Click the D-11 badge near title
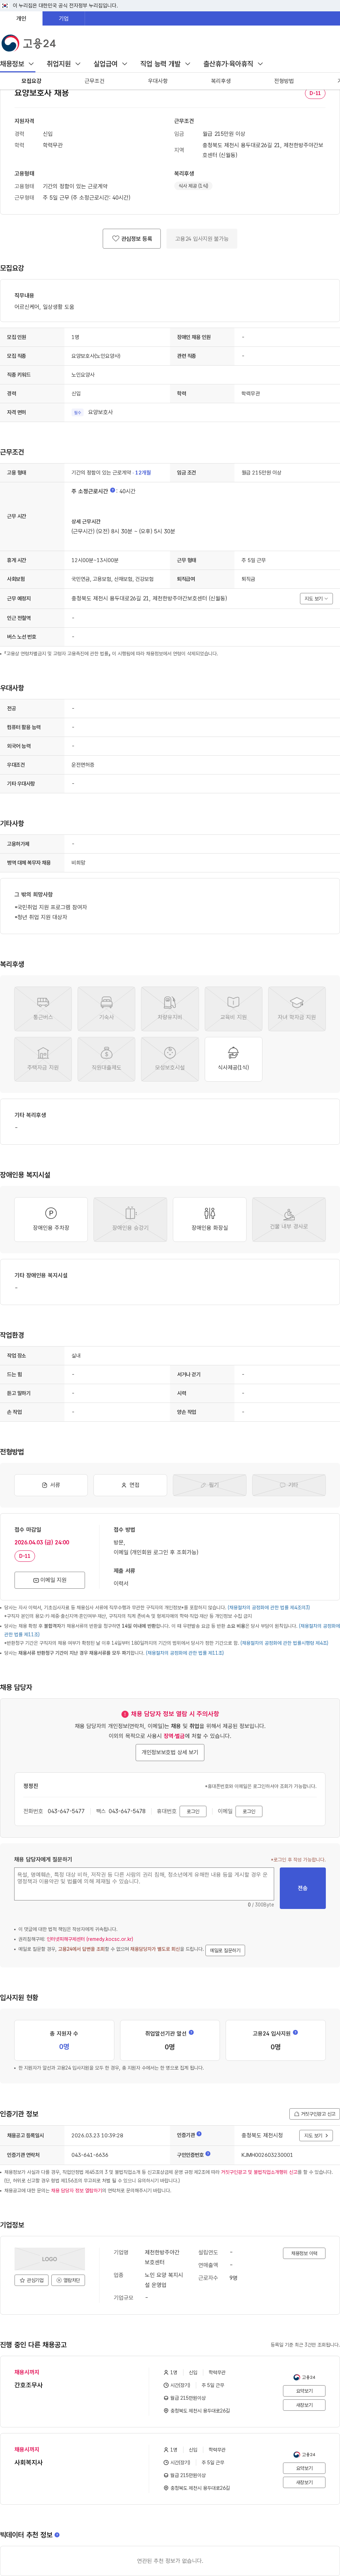Screen dimensions: 340x2576 (x=315, y=93)
